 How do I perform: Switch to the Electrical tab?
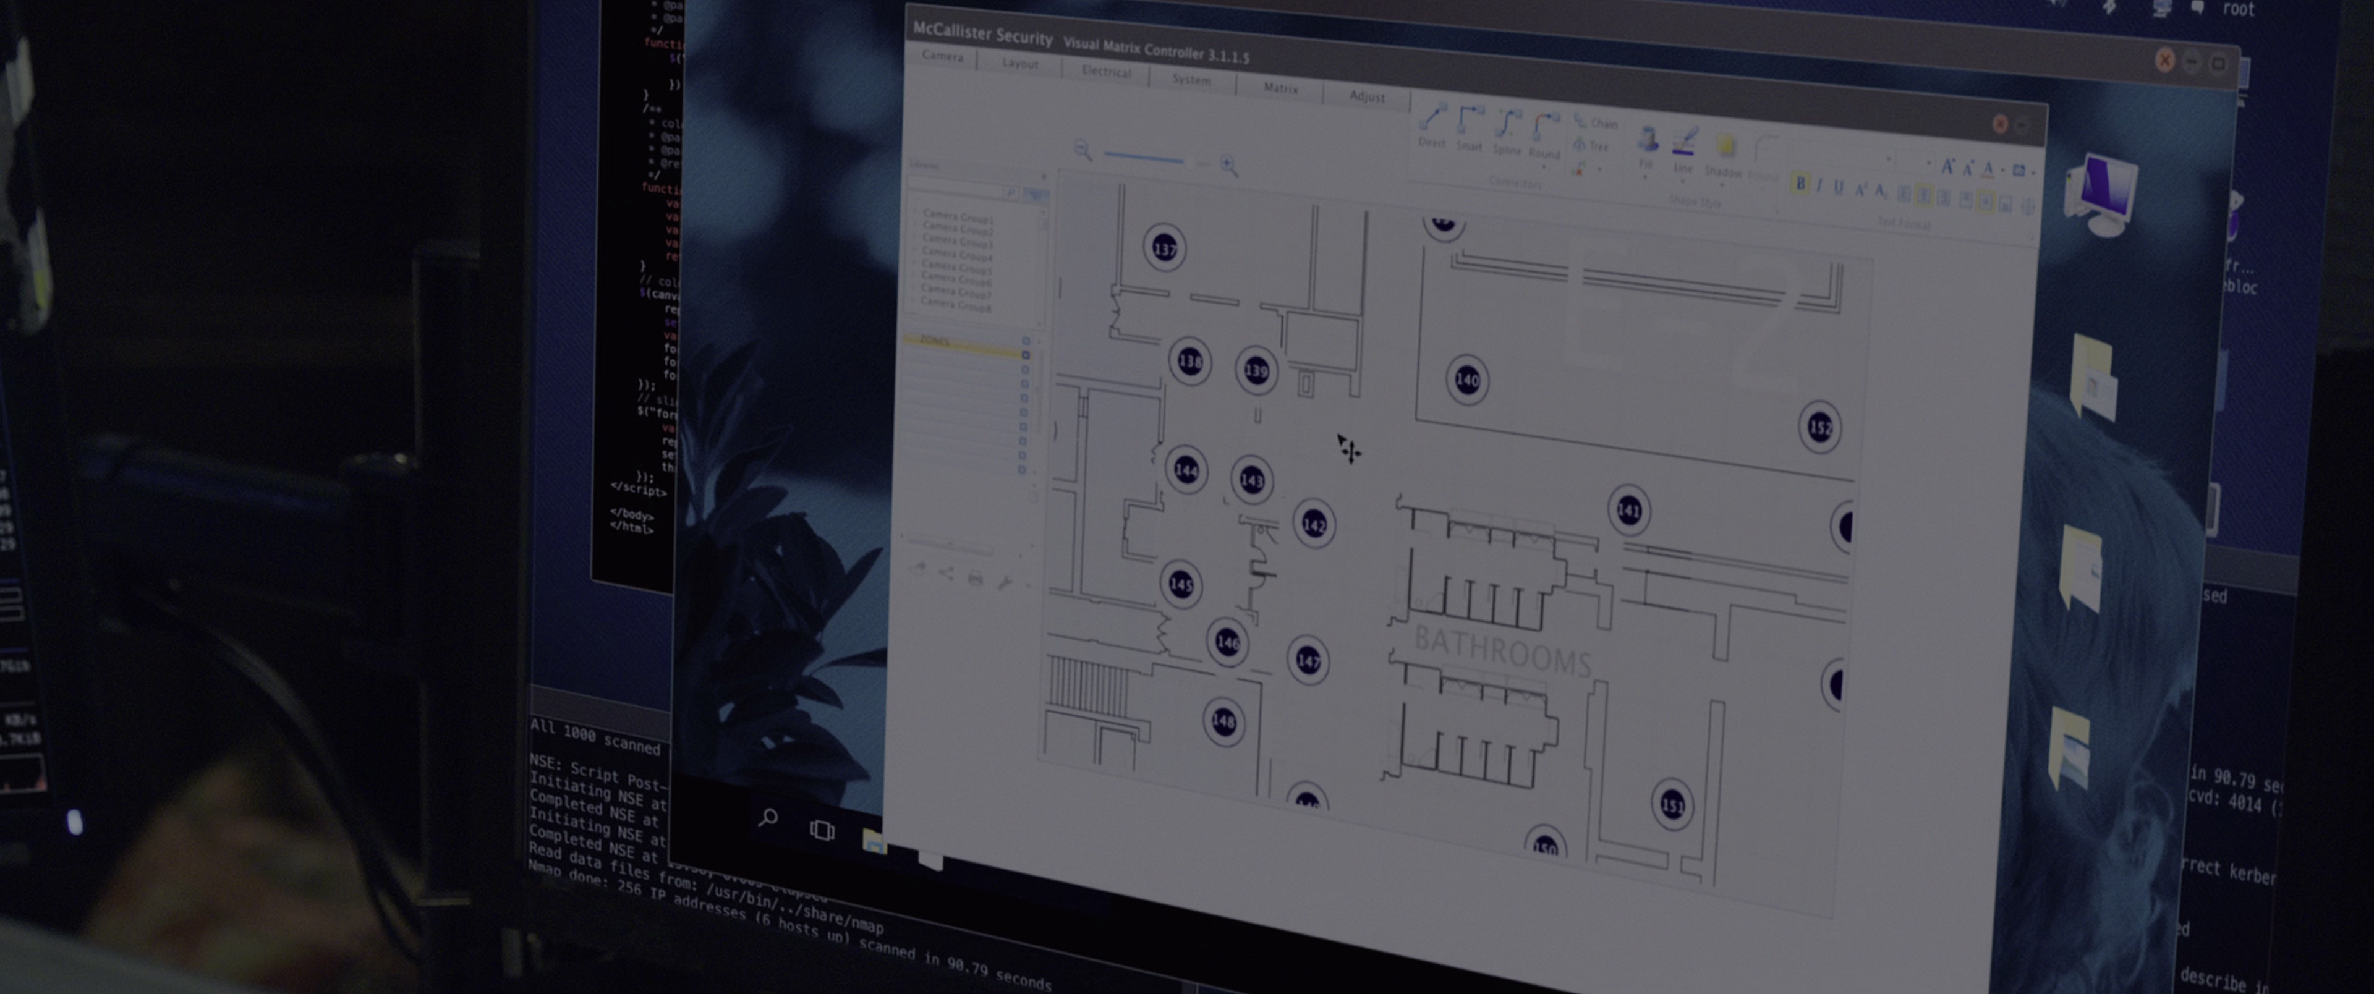point(1106,72)
